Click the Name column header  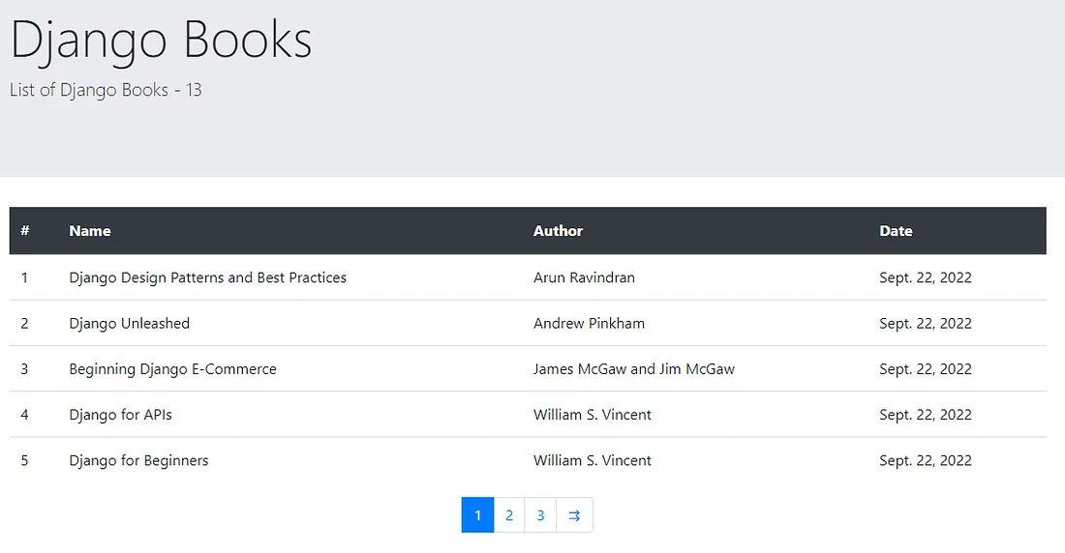click(90, 231)
